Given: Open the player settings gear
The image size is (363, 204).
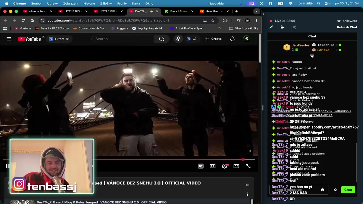Looking at the screenshot, I should click(224, 166).
